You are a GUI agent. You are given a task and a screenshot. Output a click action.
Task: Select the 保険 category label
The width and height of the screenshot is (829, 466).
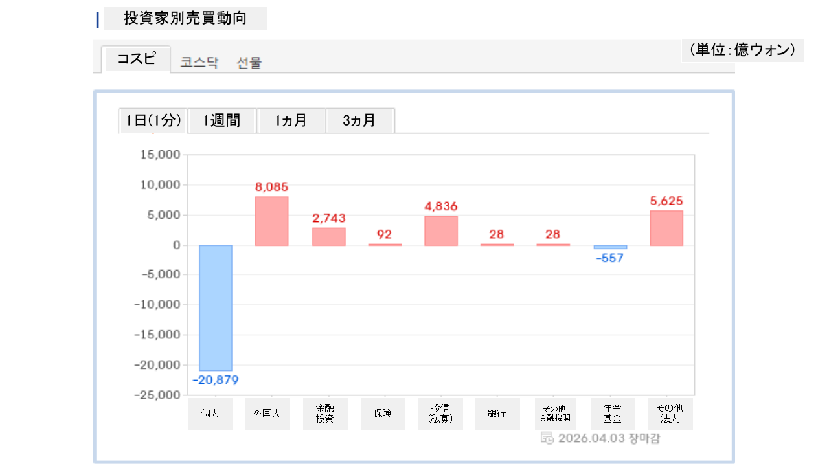pyautogui.click(x=383, y=414)
